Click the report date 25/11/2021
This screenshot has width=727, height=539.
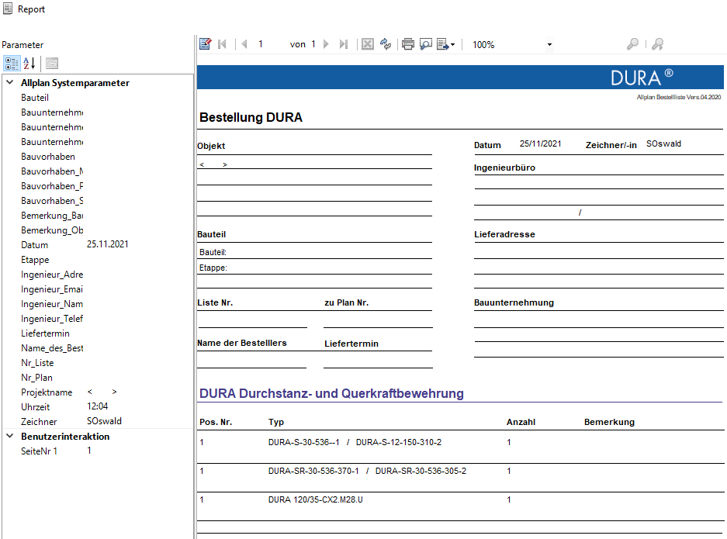[540, 143]
